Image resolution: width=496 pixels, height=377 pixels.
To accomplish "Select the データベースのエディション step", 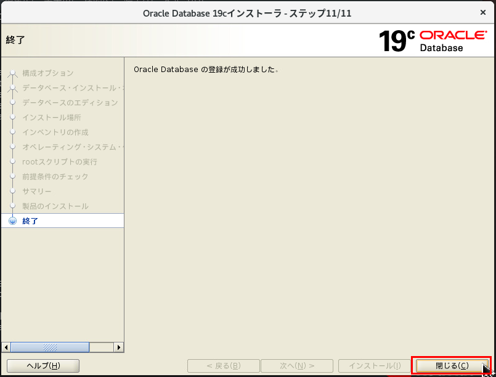I will [x=70, y=103].
